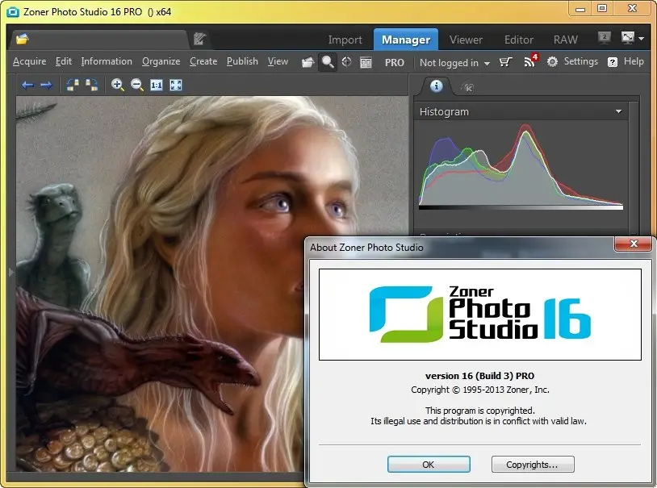Viewport: 657px width, 488px height.
Task: Click the Settings gear icon
Action: (x=552, y=62)
